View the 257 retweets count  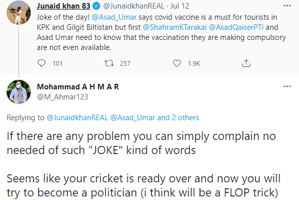(x=125, y=63)
